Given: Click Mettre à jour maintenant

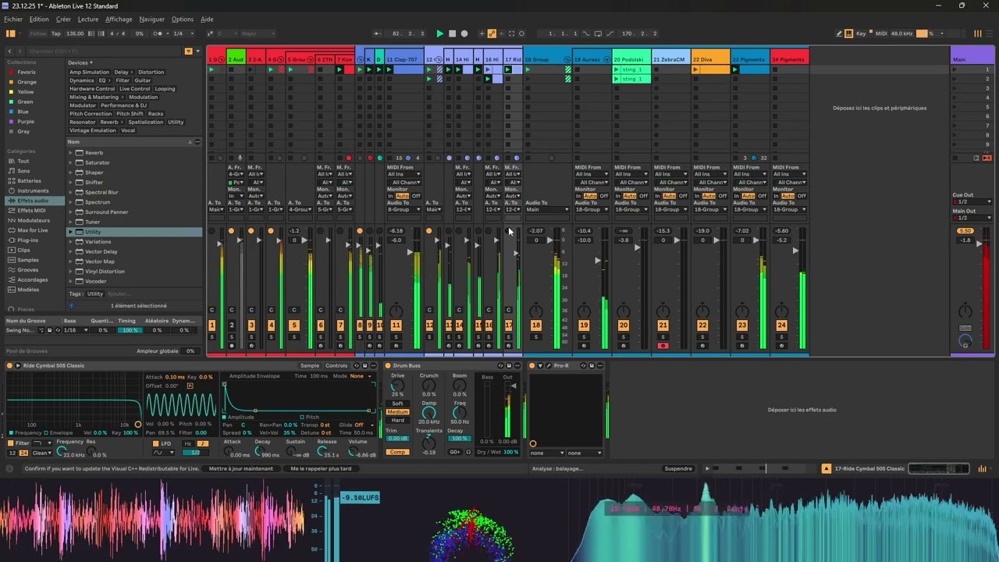Looking at the screenshot, I should pyautogui.click(x=241, y=468).
